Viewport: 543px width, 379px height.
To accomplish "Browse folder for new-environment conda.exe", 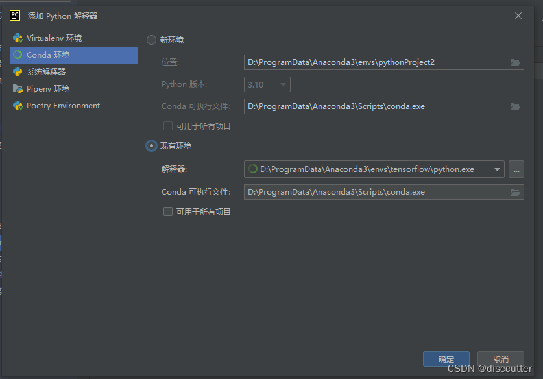I will 515,106.
